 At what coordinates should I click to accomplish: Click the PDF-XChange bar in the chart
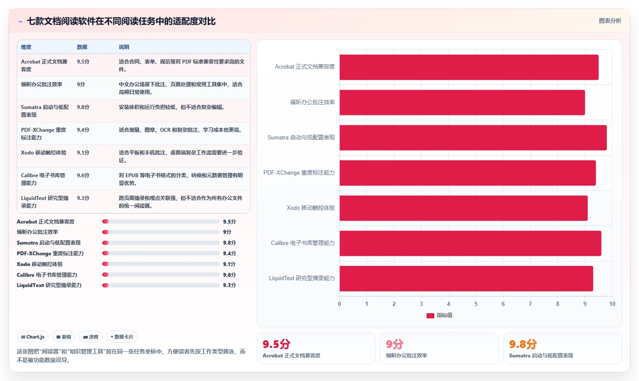pyautogui.click(x=468, y=173)
